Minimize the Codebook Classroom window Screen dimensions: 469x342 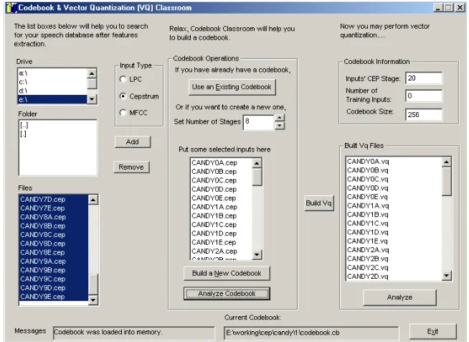(438, 8)
